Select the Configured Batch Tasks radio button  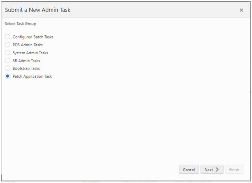tap(8, 37)
